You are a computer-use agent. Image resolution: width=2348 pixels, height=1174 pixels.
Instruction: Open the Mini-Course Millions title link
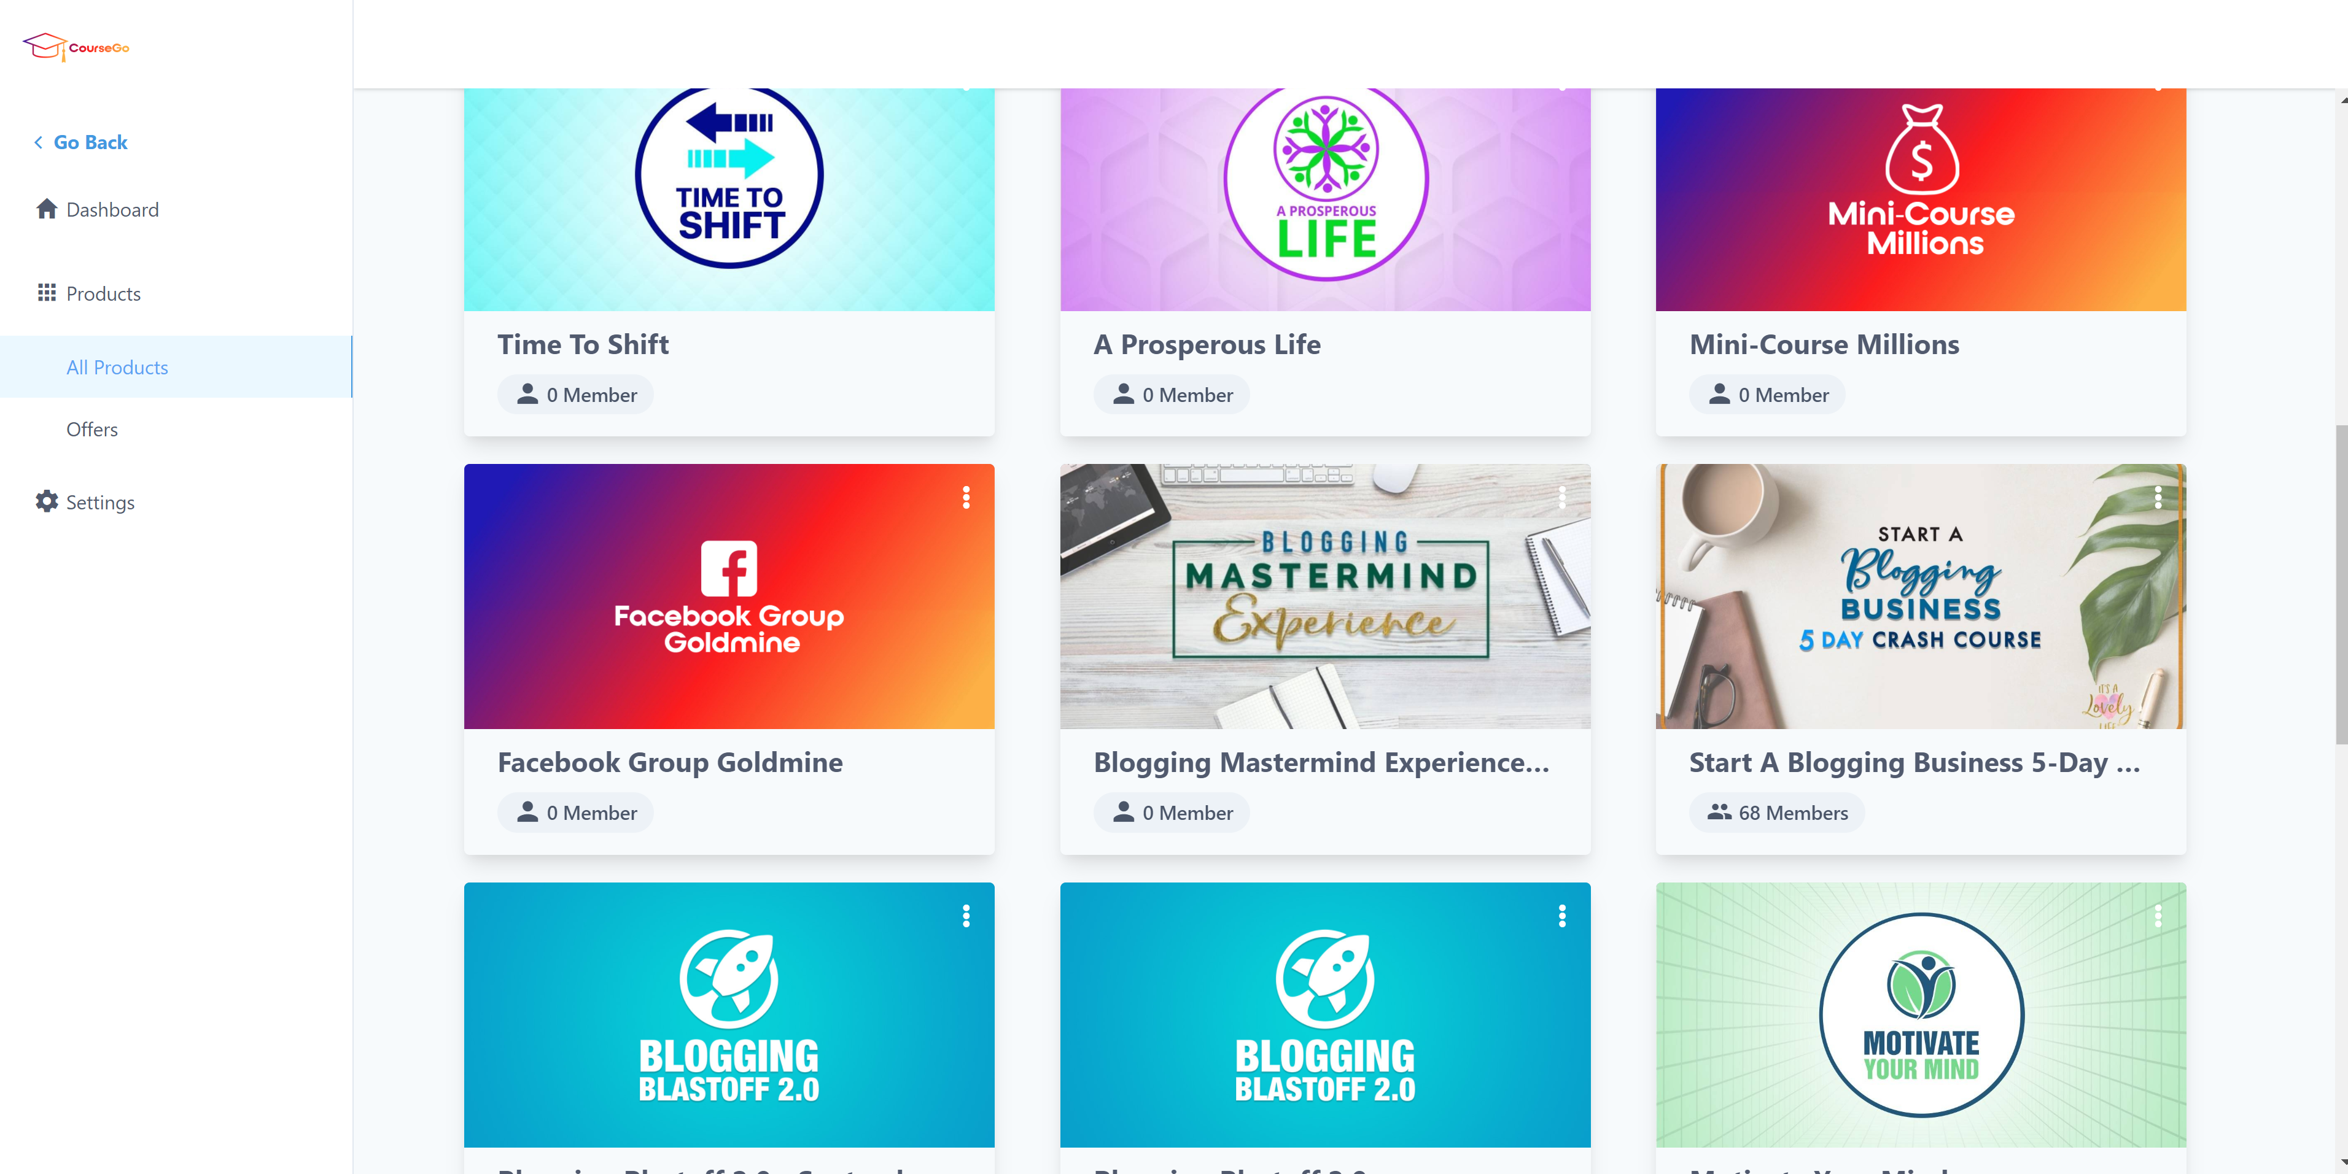click(x=1824, y=344)
